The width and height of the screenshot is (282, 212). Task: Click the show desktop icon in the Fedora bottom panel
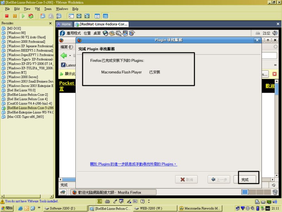pos(63,192)
